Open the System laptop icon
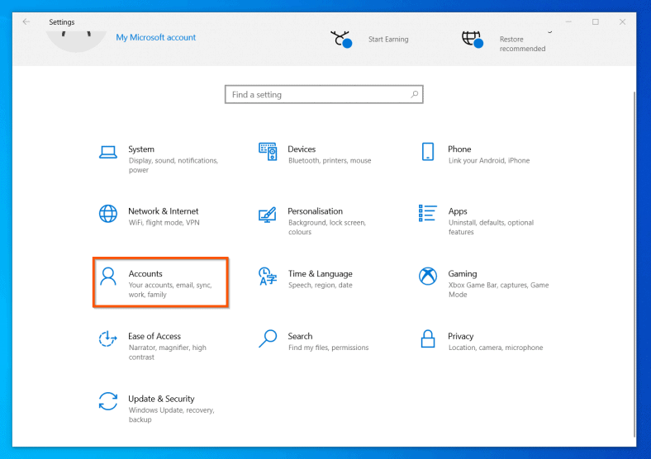 point(108,152)
